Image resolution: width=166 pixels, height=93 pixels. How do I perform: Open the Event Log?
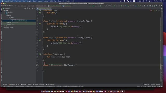pos(146,84)
